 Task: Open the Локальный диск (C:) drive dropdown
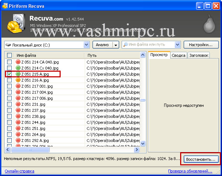pyautogui.click(x=87, y=45)
